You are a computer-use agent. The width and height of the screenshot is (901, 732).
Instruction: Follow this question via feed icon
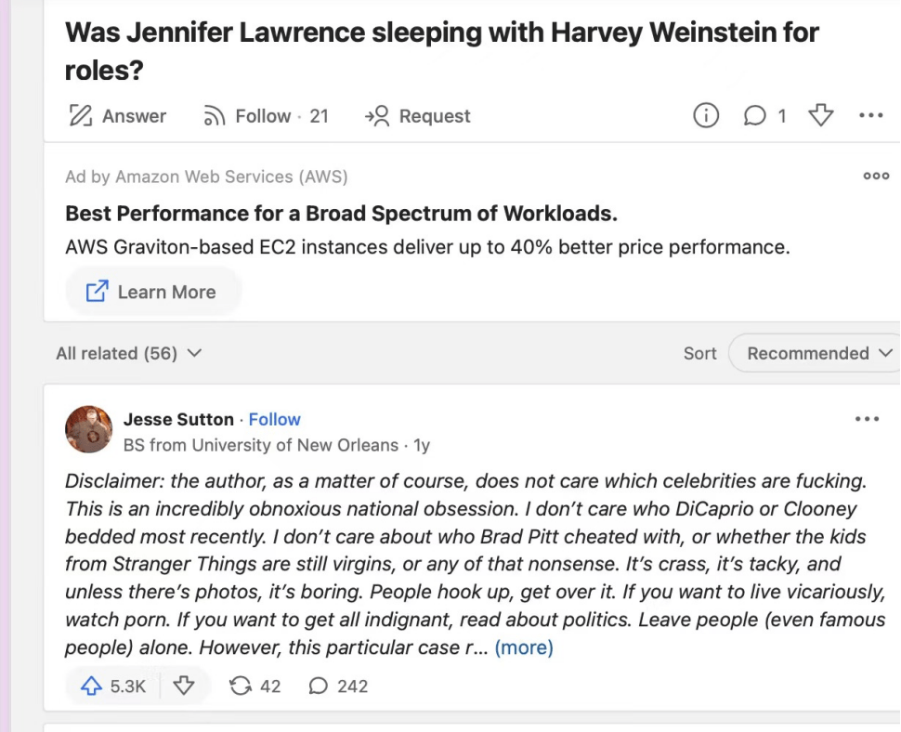215,116
